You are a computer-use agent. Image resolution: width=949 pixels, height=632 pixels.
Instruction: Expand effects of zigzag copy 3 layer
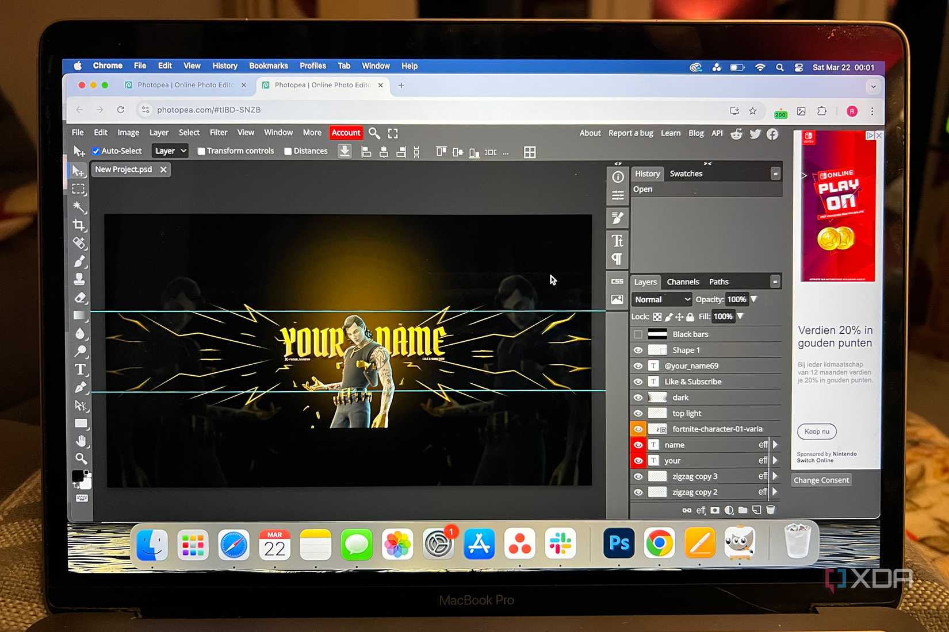pos(775,476)
